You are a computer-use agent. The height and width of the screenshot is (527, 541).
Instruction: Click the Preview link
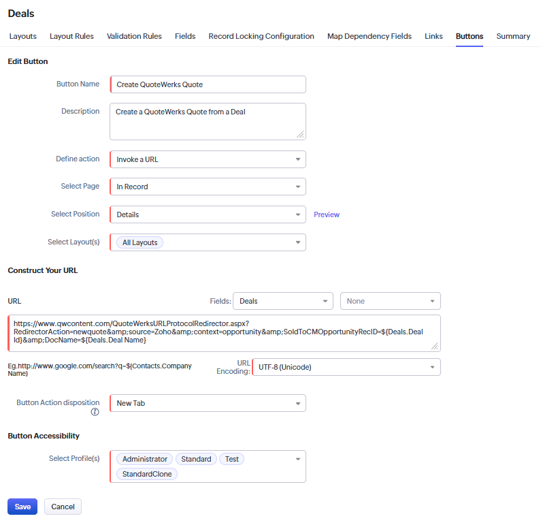point(327,214)
